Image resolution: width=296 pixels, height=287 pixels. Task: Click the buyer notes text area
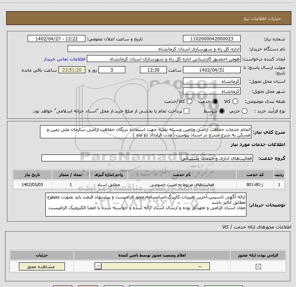pyautogui.click(x=146, y=205)
